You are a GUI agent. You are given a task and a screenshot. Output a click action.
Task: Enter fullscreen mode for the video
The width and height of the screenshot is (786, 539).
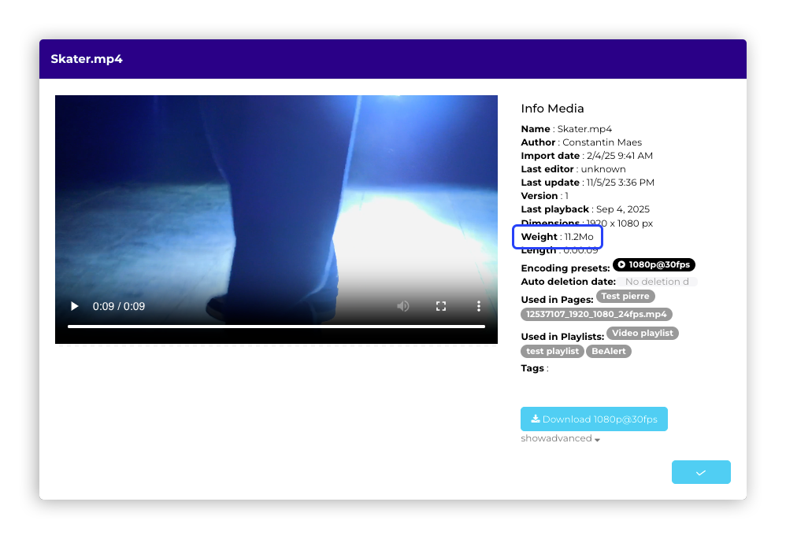click(x=441, y=306)
